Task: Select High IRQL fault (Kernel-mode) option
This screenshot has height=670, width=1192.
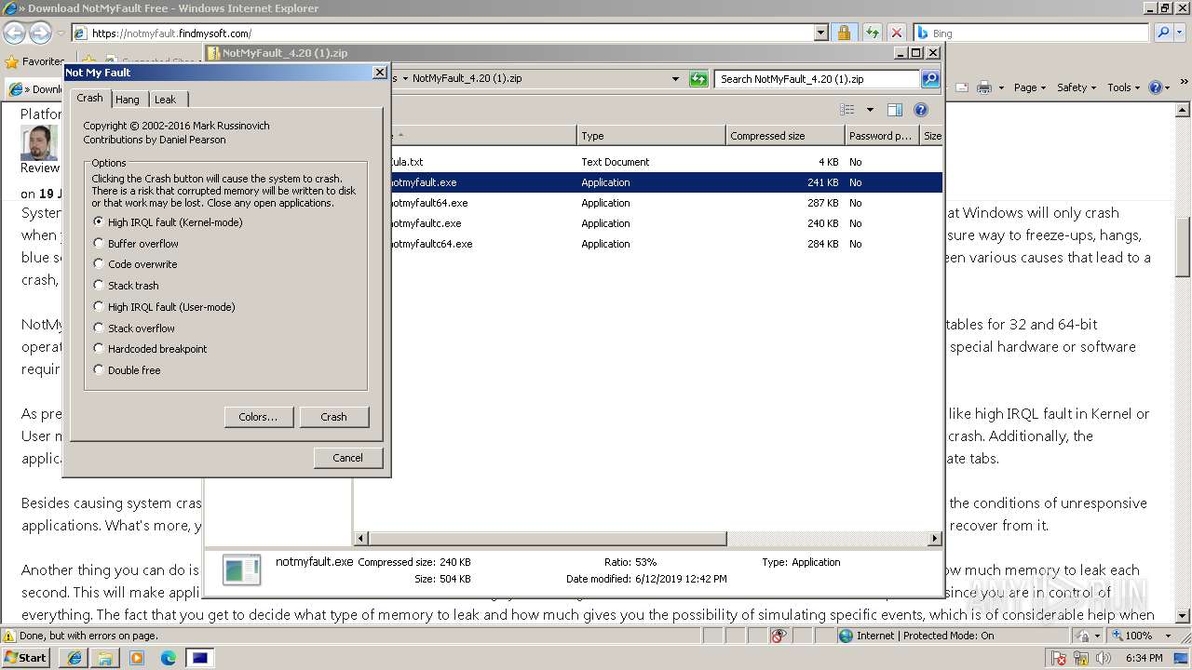Action: [168, 222]
